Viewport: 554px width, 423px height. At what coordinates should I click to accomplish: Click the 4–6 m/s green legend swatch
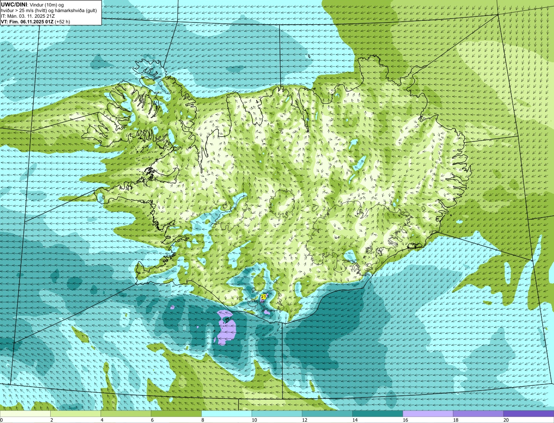click(126, 413)
